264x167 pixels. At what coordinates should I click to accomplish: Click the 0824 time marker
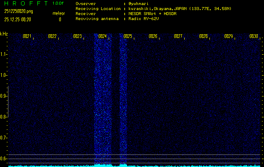click(x=102, y=36)
